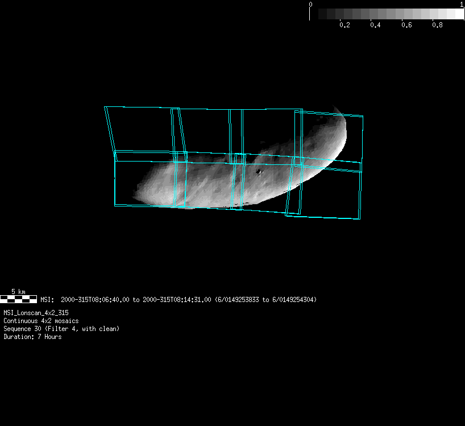
Task: Click the 0 minimum label above colorbar
Action: 310,5
